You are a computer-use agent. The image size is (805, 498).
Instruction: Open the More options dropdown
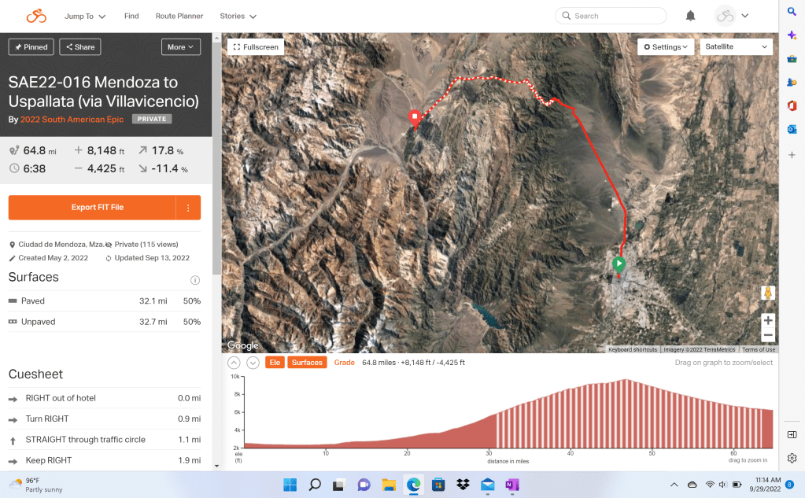coord(180,47)
